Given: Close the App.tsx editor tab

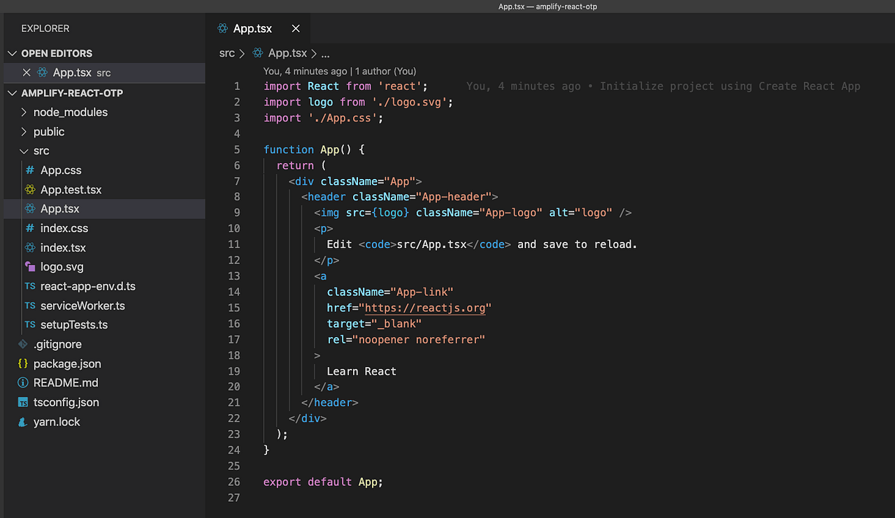Looking at the screenshot, I should click(296, 29).
